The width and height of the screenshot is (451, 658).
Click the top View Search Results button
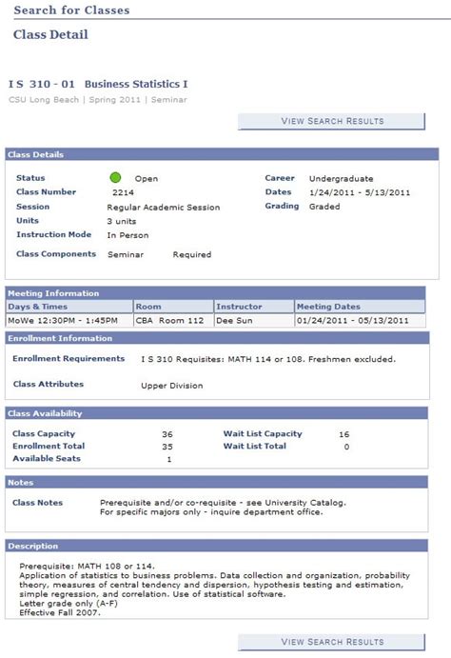pos(331,121)
